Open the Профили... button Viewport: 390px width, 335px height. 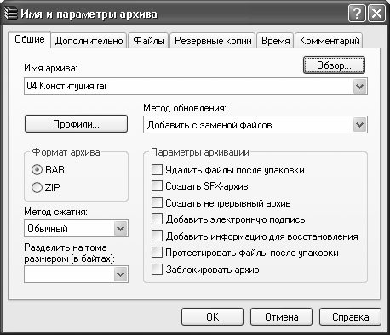[x=76, y=124]
